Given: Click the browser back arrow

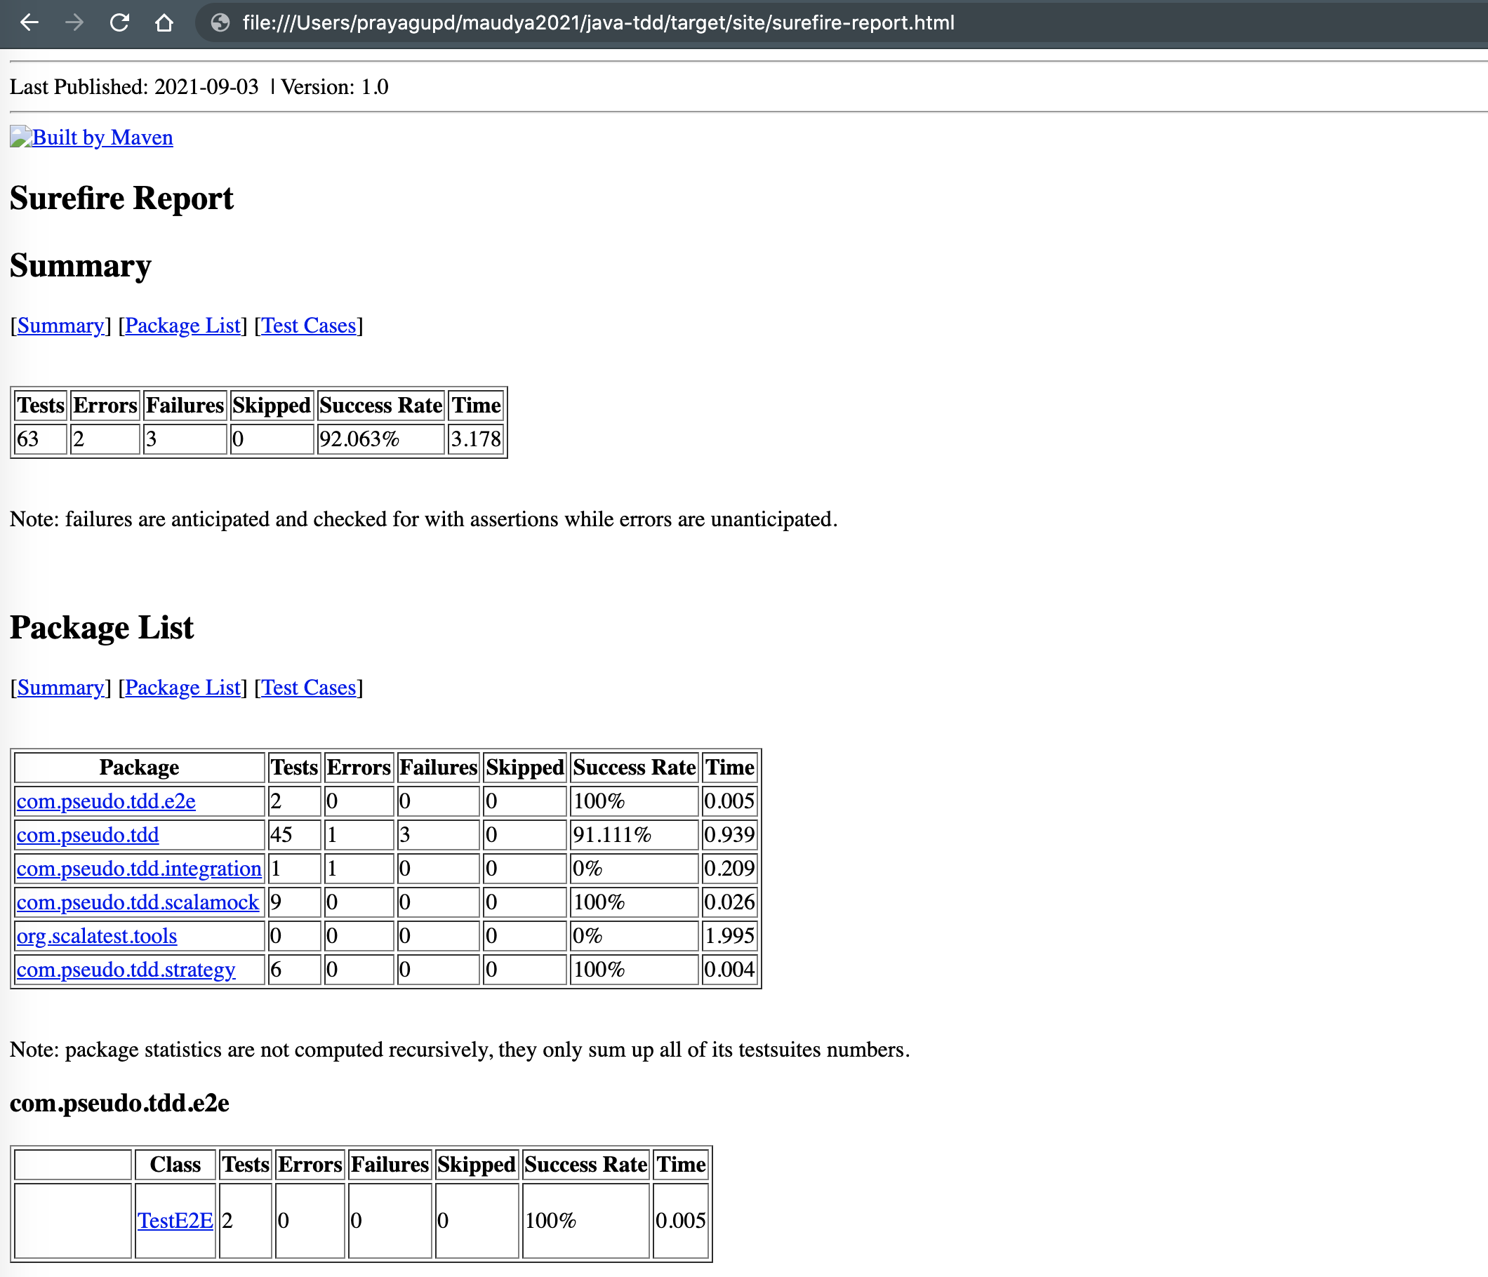Looking at the screenshot, I should tap(29, 23).
